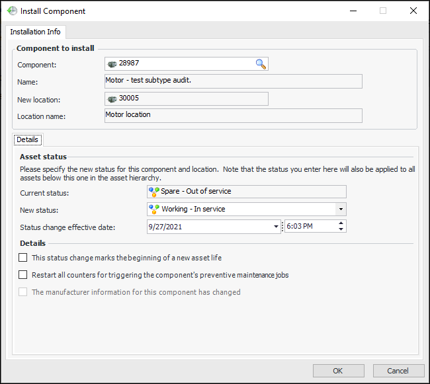The height and width of the screenshot is (384, 430).
Task: Cancel the component installation
Action: coord(398,371)
